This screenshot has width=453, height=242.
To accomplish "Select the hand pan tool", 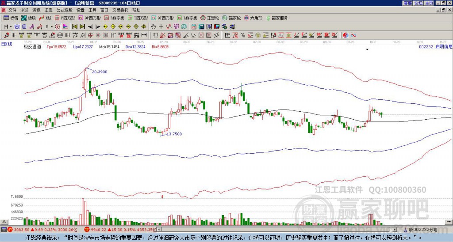I will (153, 26).
